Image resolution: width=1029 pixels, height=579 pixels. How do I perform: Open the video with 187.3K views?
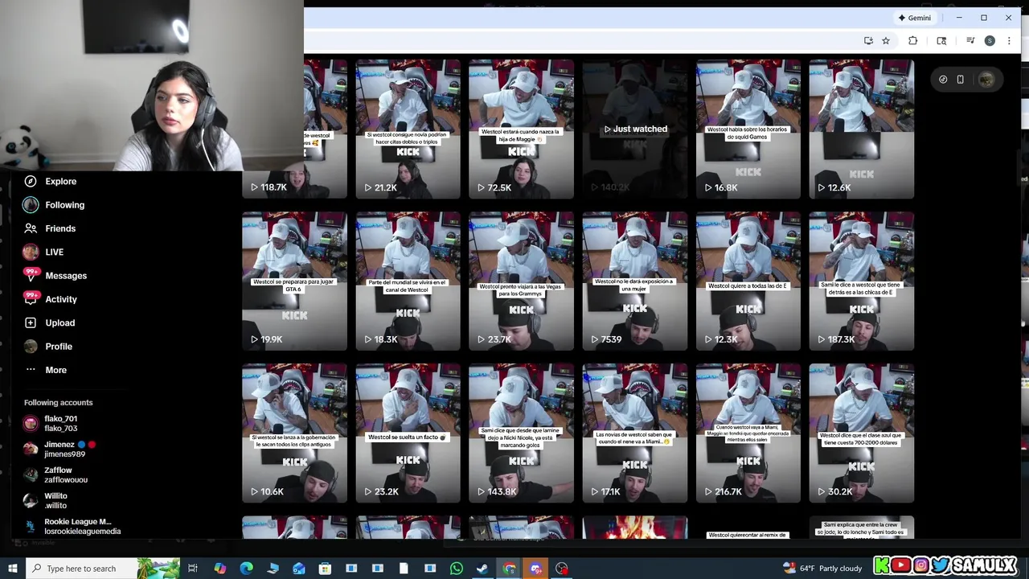862,281
